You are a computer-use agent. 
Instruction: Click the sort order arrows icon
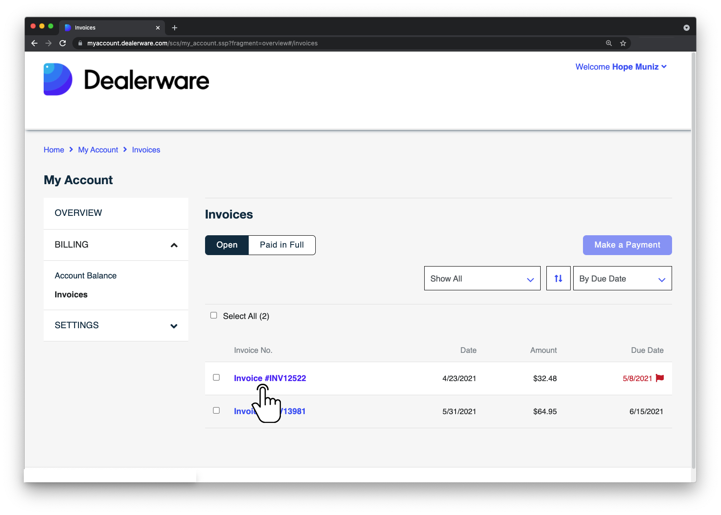558,278
